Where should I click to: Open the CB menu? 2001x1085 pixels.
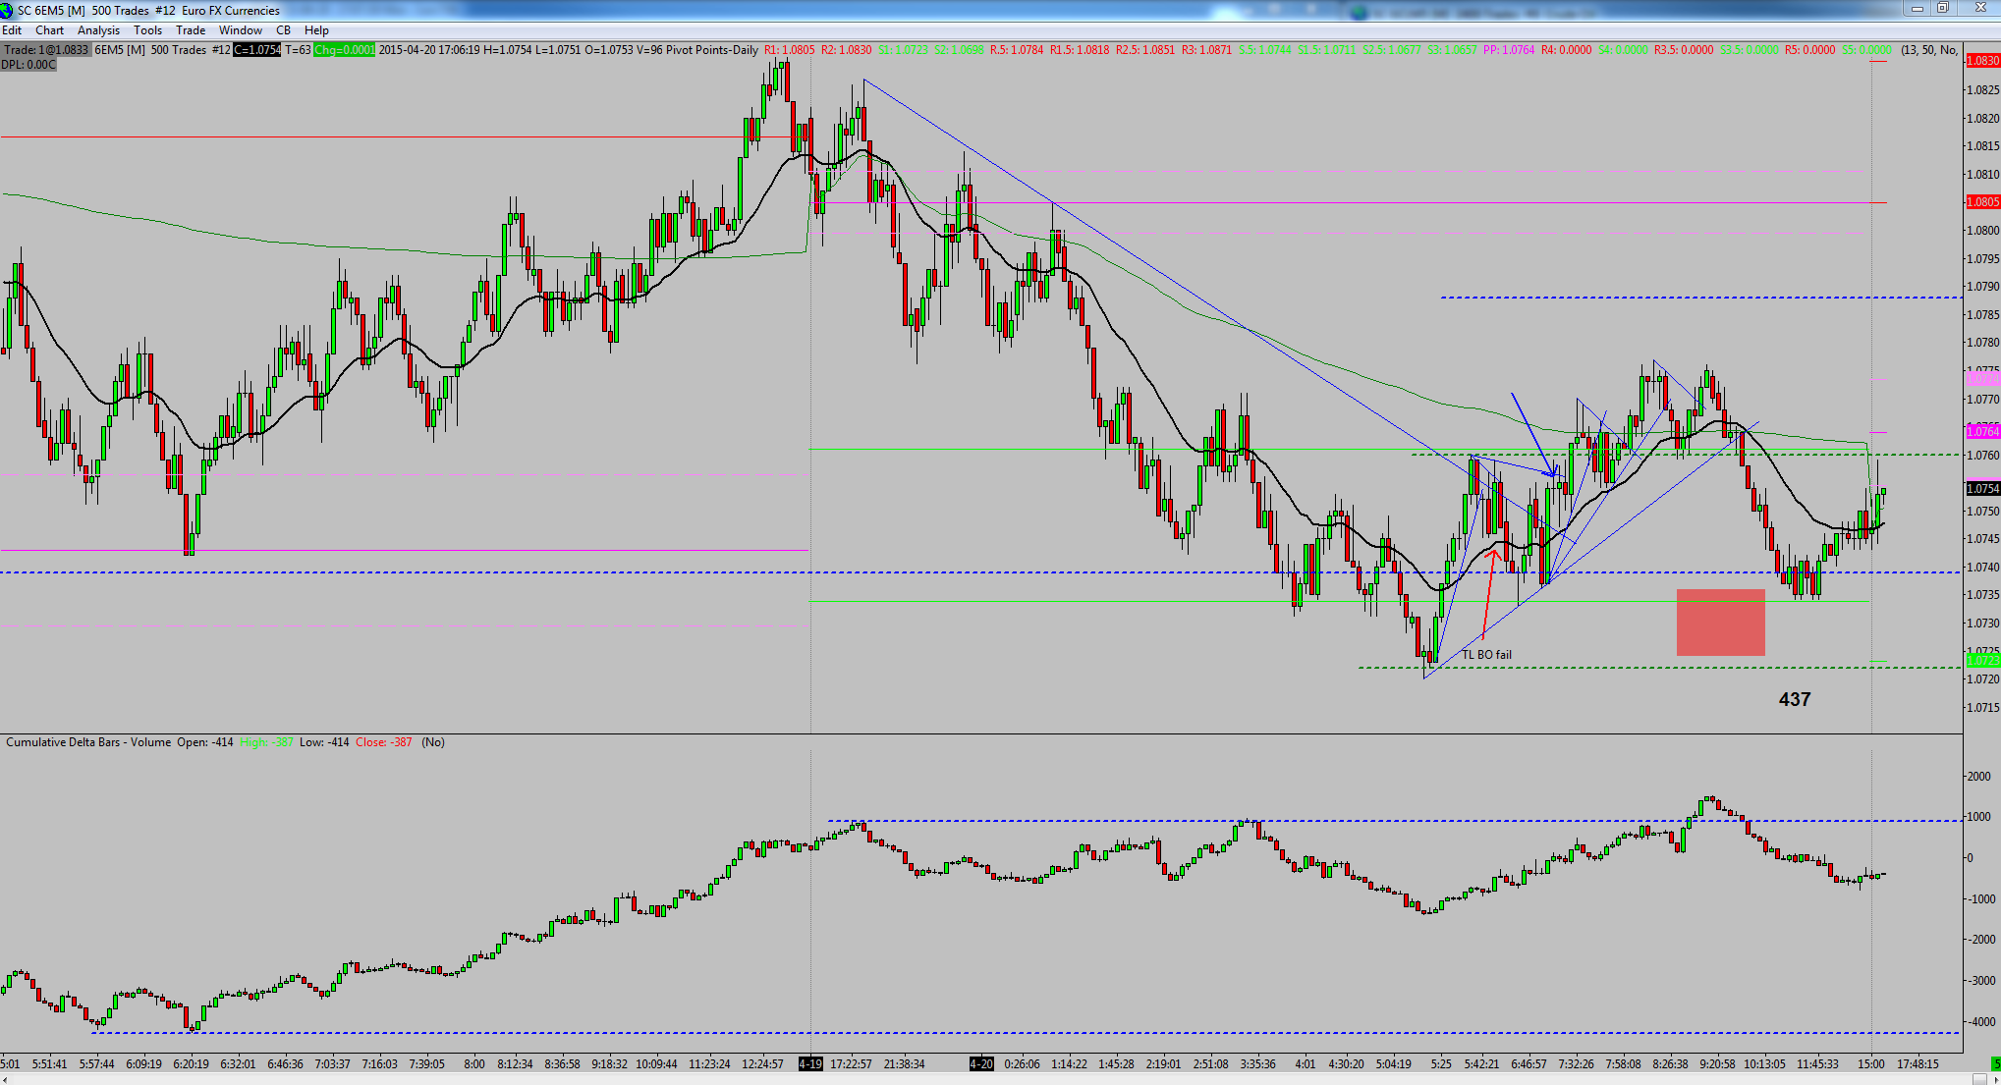pos(283,30)
